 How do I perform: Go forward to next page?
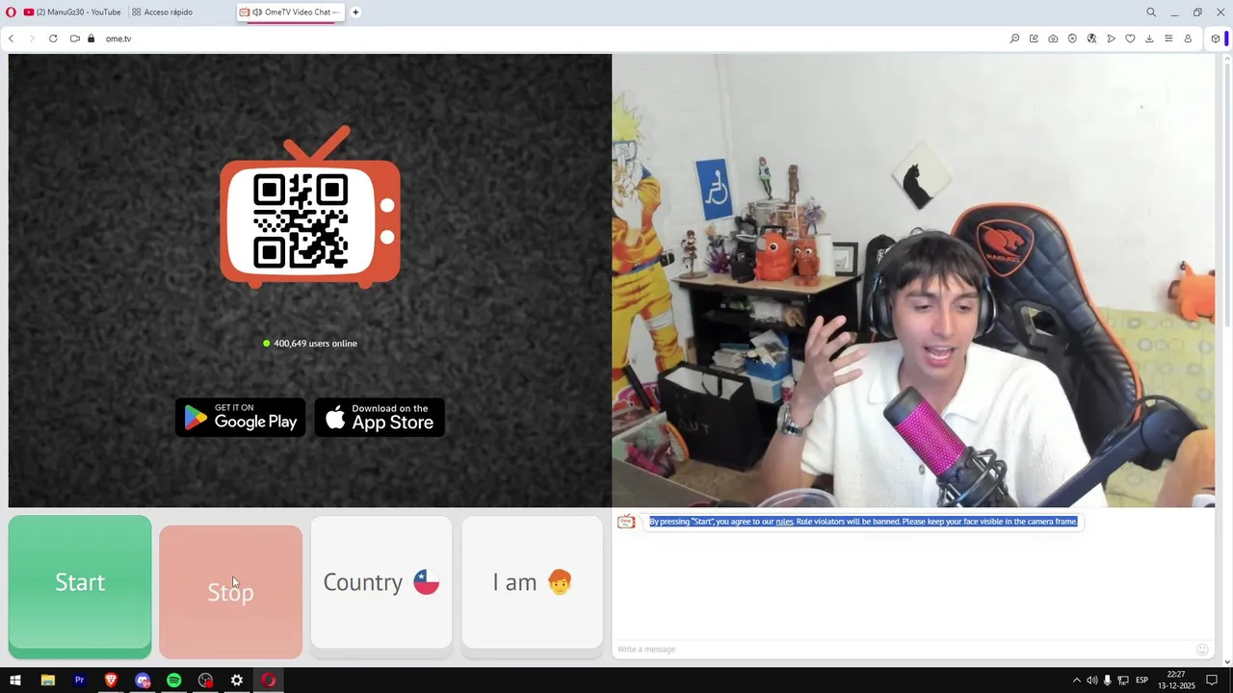click(32, 38)
